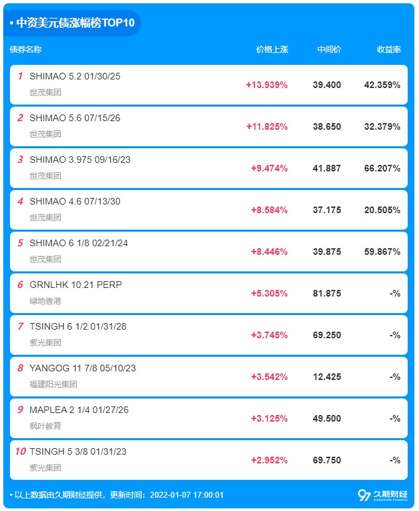Click the 债券名称 column header
Viewport: 419px width, 511px height.
tap(25, 50)
